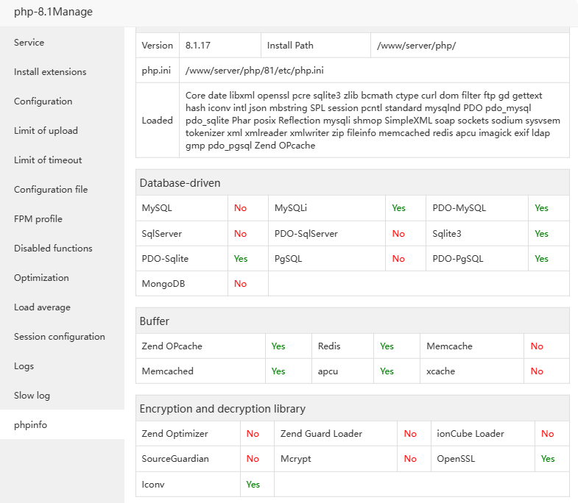Viewport: 578px width, 503px height.
Task: Switch to Limit of timeout
Action: 48,160
